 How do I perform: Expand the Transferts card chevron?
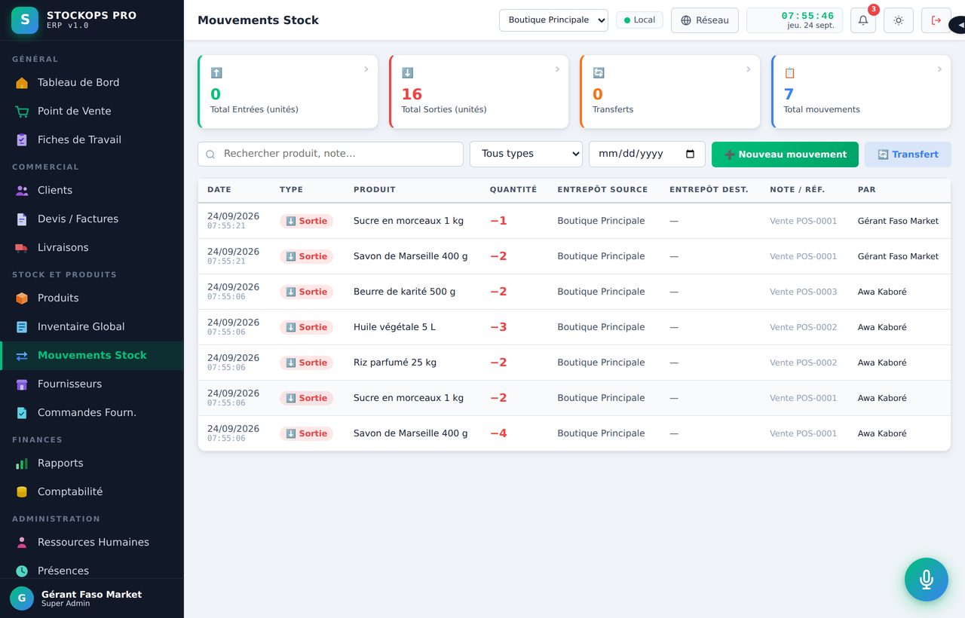[x=749, y=69]
